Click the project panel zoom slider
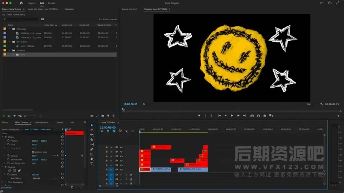344x193 pixels. pyautogui.click(x=25, y=115)
